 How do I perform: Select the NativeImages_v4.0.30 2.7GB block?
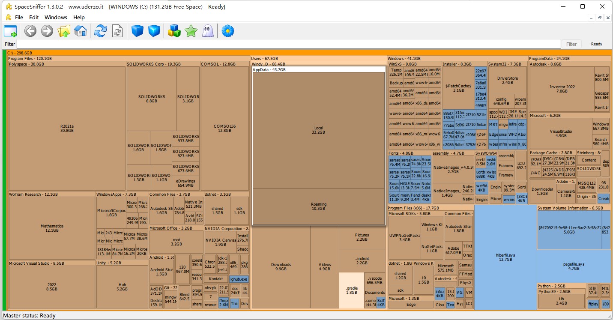click(x=453, y=169)
